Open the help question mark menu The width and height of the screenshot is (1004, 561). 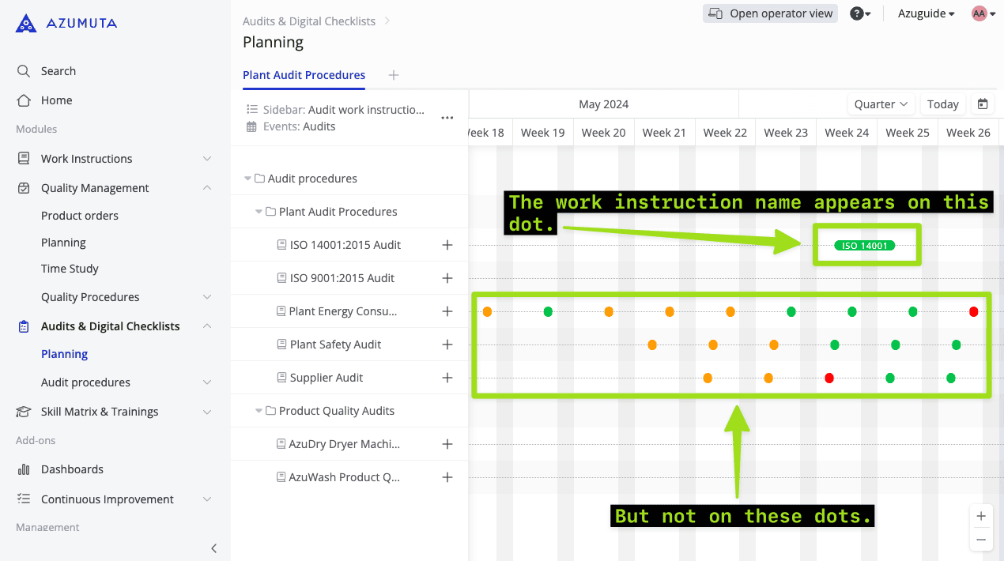[860, 13]
